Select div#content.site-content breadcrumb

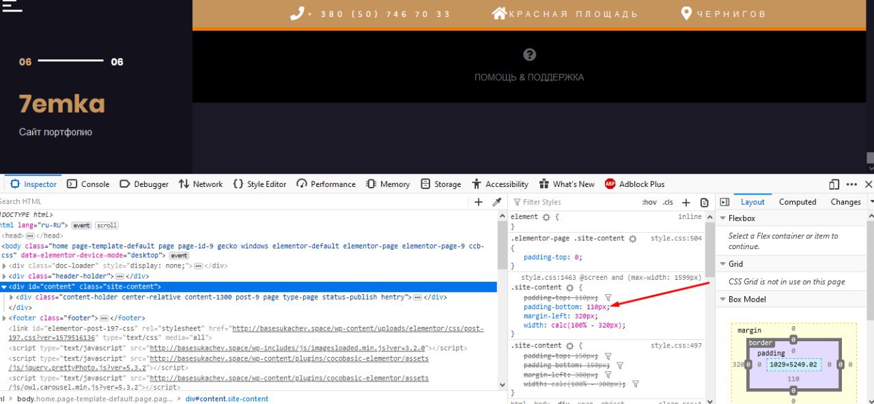click(x=227, y=399)
